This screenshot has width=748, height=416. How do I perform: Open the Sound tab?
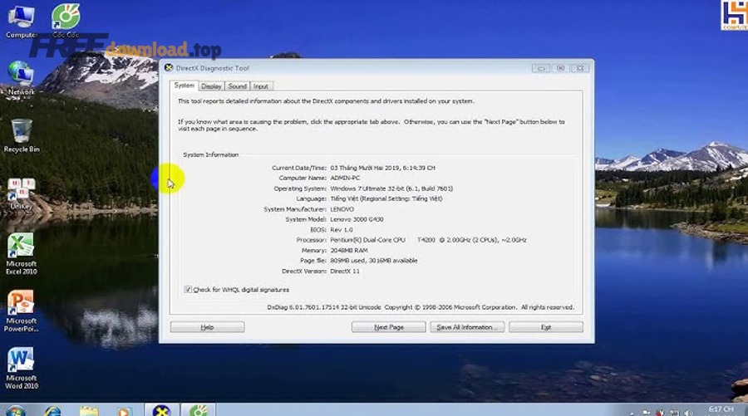tap(237, 86)
